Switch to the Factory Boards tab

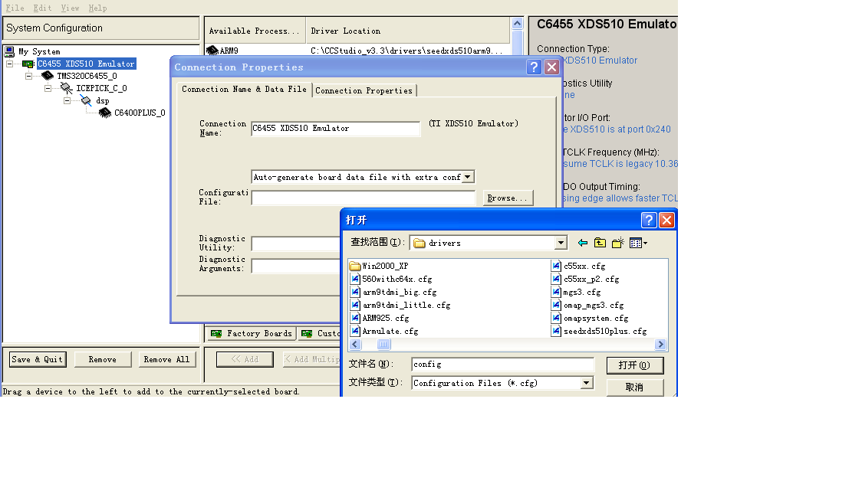click(x=252, y=334)
